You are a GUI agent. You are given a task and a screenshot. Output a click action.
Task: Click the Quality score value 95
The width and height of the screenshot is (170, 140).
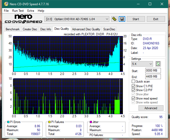(161, 117)
